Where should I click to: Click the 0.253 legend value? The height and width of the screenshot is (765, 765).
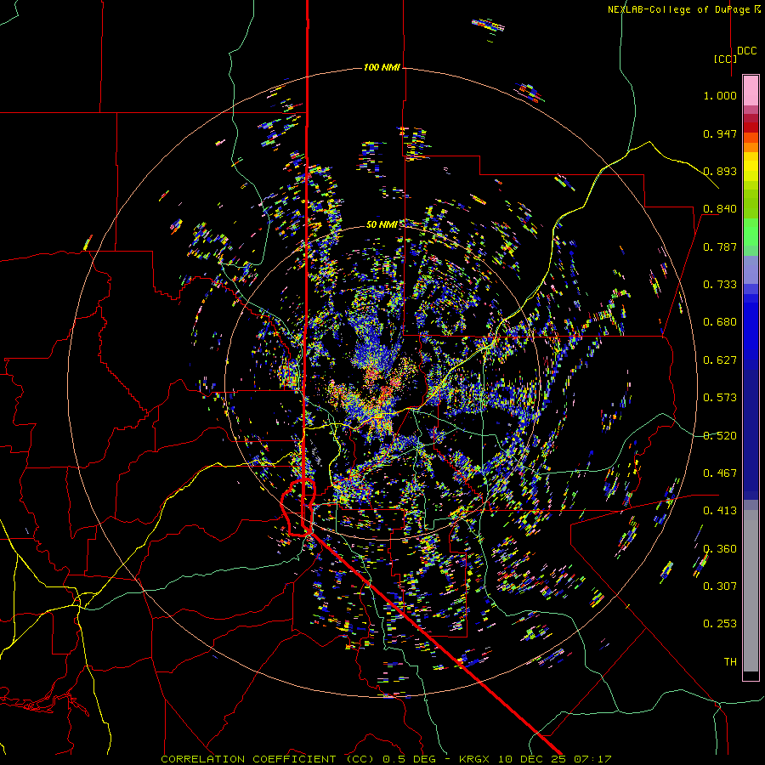[x=720, y=624]
